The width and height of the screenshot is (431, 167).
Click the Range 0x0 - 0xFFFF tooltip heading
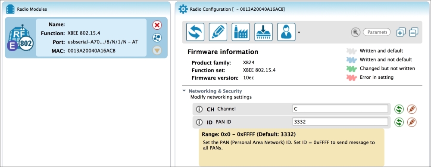tap(249, 135)
